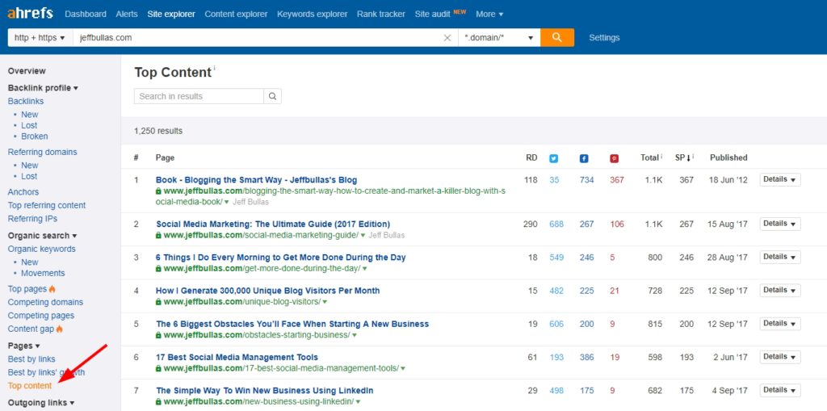The image size is (827, 411).
Task: Switch to Keywords explorer tab
Action: (x=313, y=15)
